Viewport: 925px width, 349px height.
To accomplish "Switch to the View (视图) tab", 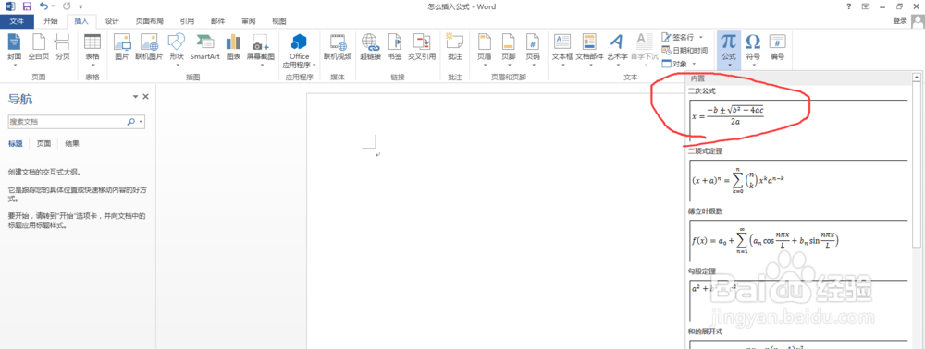I will (279, 21).
